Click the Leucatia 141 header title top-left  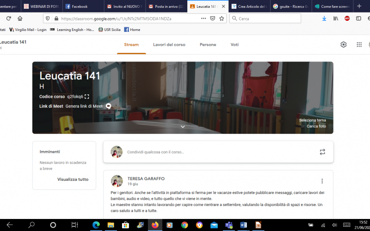(13, 42)
